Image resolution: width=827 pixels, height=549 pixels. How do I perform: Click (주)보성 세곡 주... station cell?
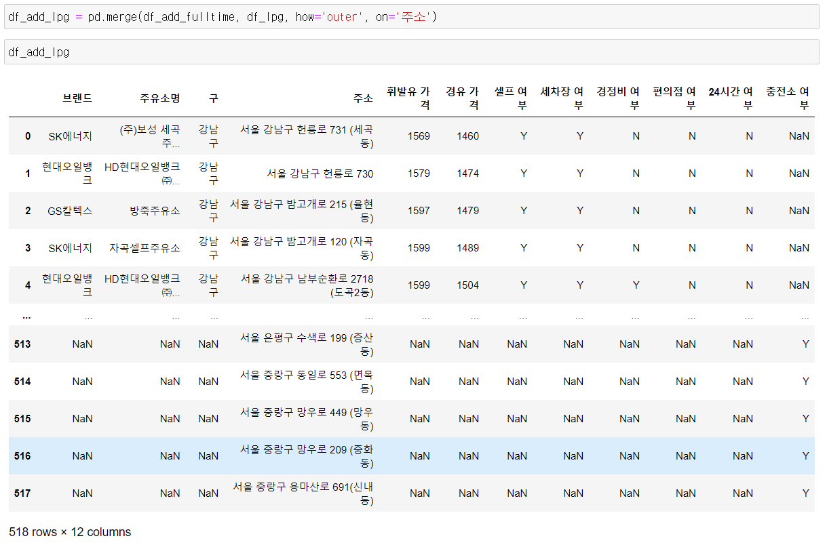(150, 136)
